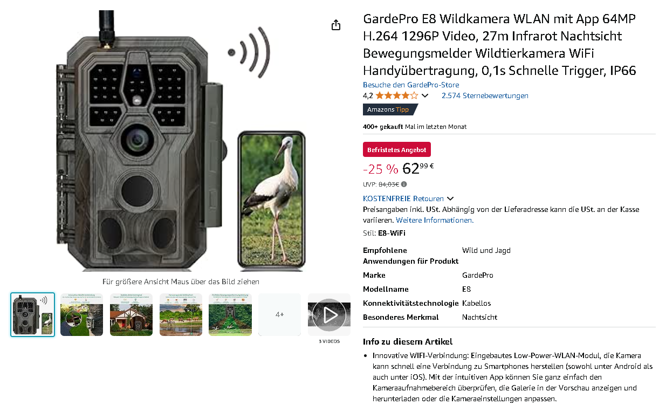Viewport: 659px width, 405px height.
Task: Select the house scene thumbnail
Action: tap(131, 314)
